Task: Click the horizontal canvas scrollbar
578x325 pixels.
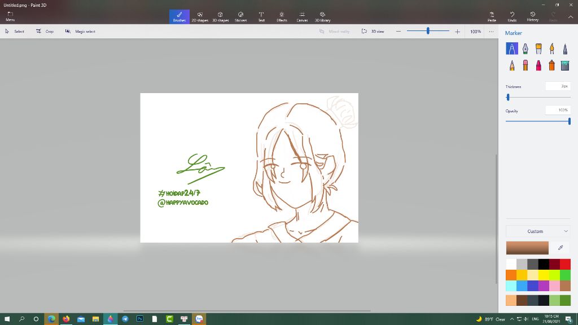Action: (246, 311)
